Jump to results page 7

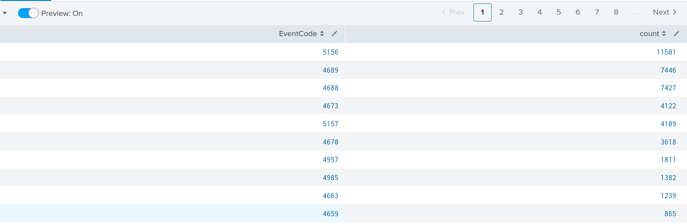[597, 12]
